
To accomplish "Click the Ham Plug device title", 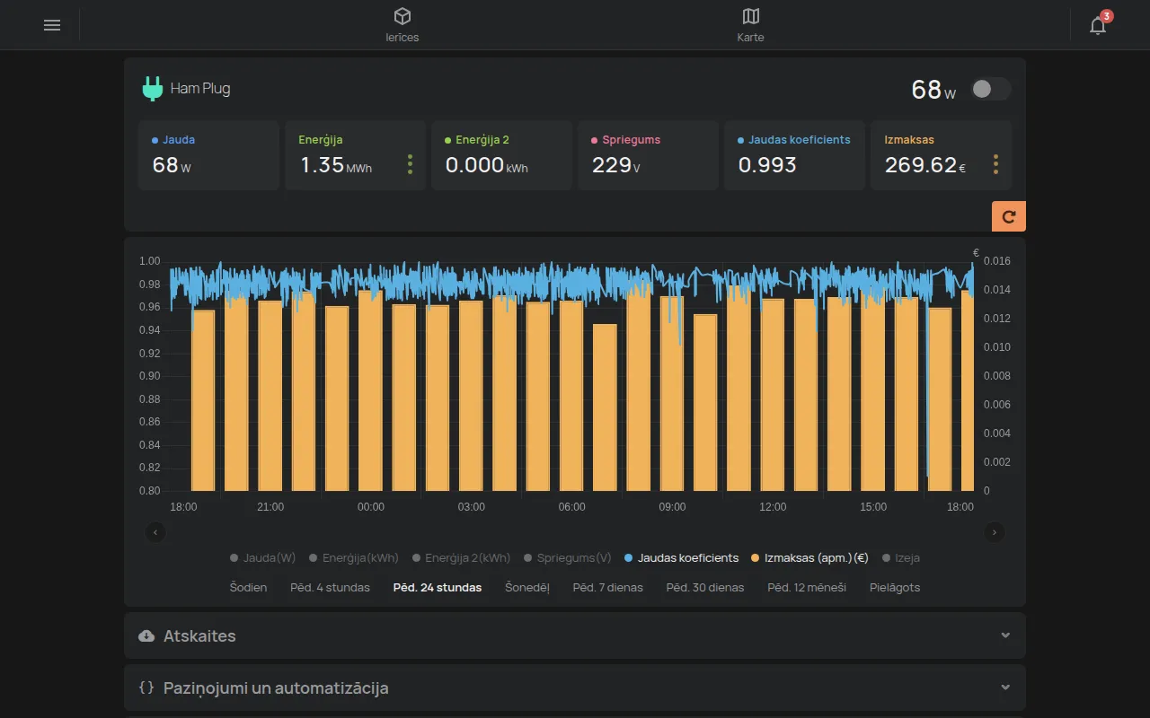I will point(200,89).
